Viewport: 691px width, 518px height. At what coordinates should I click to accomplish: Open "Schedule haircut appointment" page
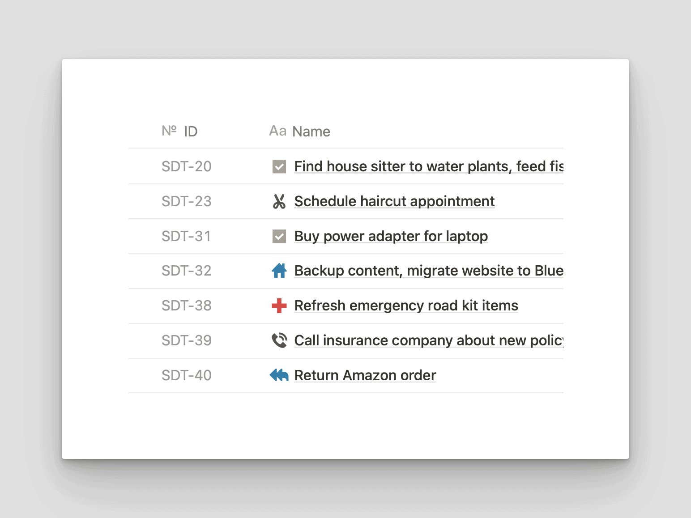pos(394,201)
